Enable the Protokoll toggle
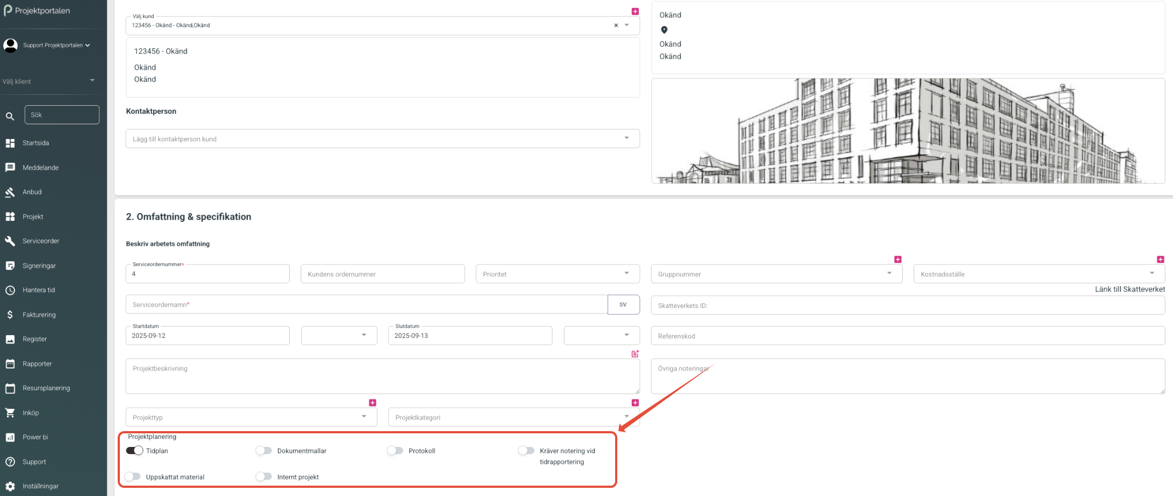This screenshot has width=1173, height=496. pos(395,451)
